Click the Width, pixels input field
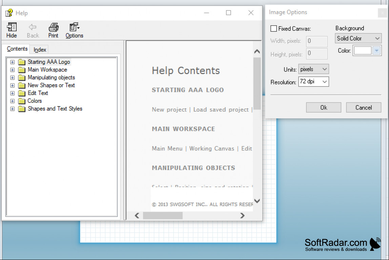 pyautogui.click(x=317, y=41)
